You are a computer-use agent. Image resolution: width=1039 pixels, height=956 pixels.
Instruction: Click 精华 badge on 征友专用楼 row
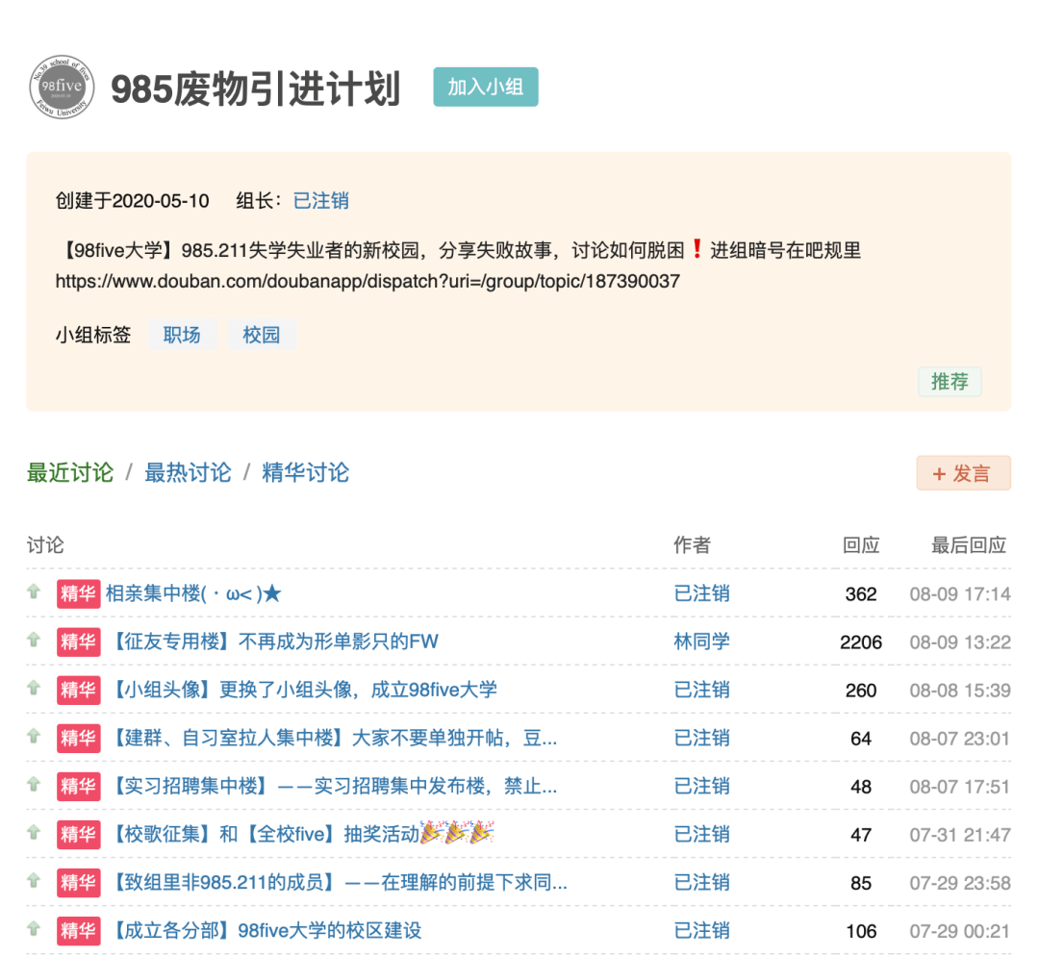(x=78, y=642)
